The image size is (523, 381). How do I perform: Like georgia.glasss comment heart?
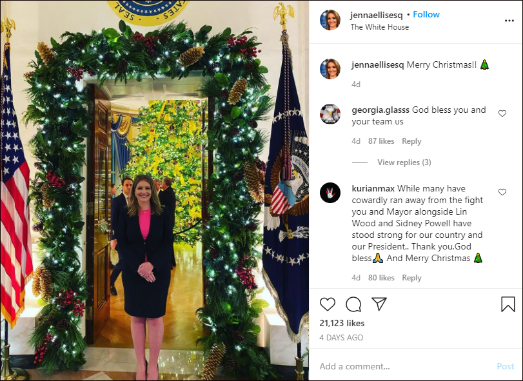[x=502, y=113]
